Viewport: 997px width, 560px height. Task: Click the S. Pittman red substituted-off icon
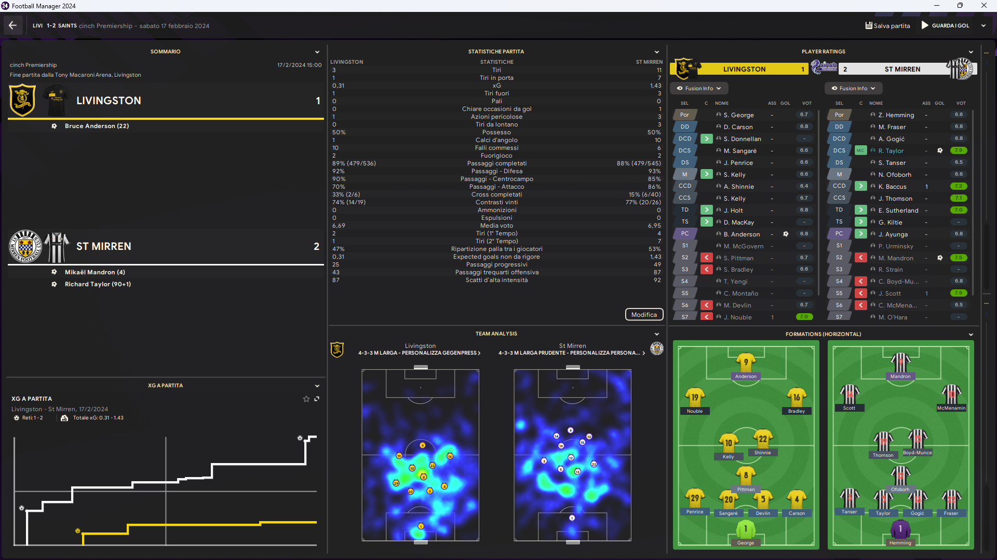706,258
